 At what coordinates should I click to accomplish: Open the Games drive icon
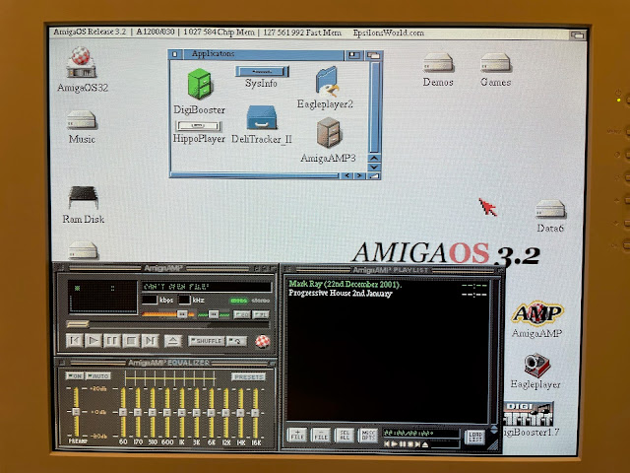tap(495, 63)
